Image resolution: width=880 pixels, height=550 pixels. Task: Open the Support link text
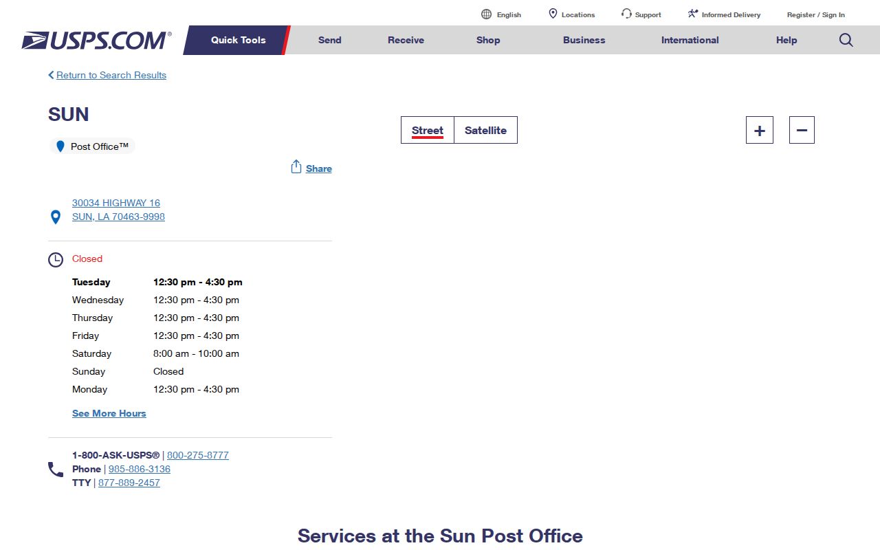pyautogui.click(x=648, y=14)
